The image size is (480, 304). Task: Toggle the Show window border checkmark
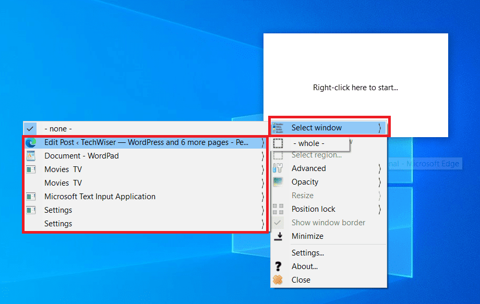click(x=278, y=223)
